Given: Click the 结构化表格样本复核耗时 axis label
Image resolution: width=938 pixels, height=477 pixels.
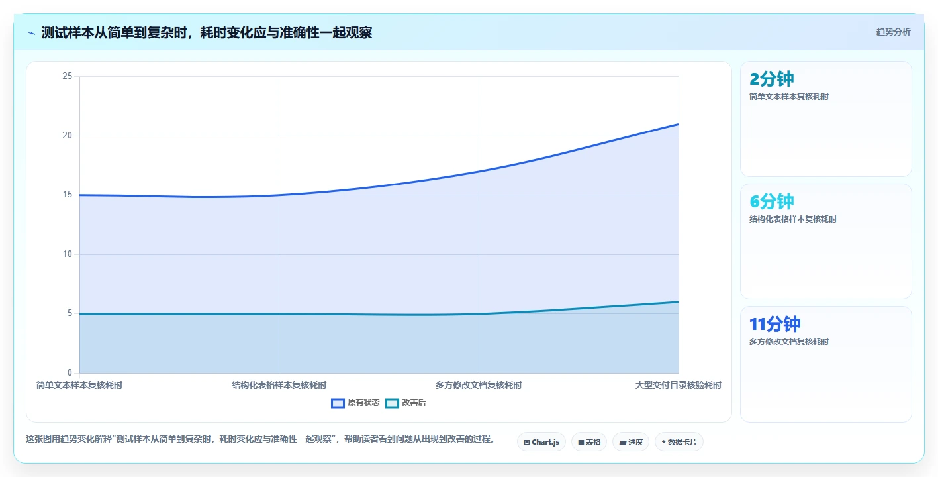Looking at the screenshot, I should 279,385.
